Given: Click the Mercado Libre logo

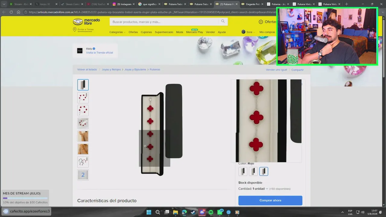Looking at the screenshot, I should pos(86,22).
